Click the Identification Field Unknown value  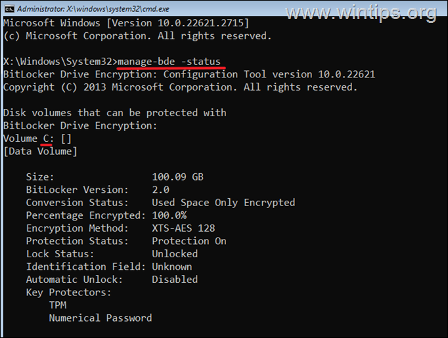(171, 266)
